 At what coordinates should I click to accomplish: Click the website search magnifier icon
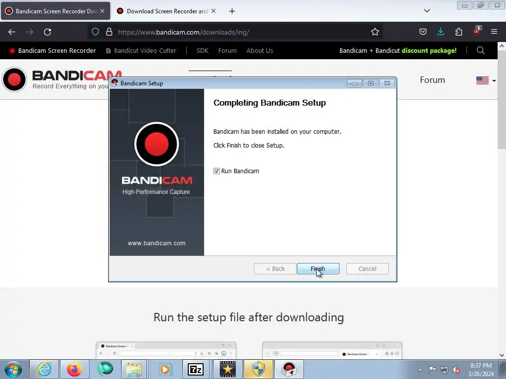click(480, 50)
